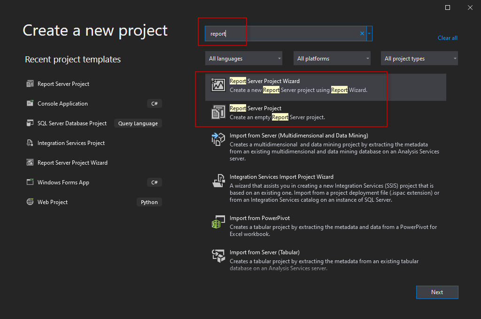Click the Import from Server (Tabular) icon

[218, 256]
